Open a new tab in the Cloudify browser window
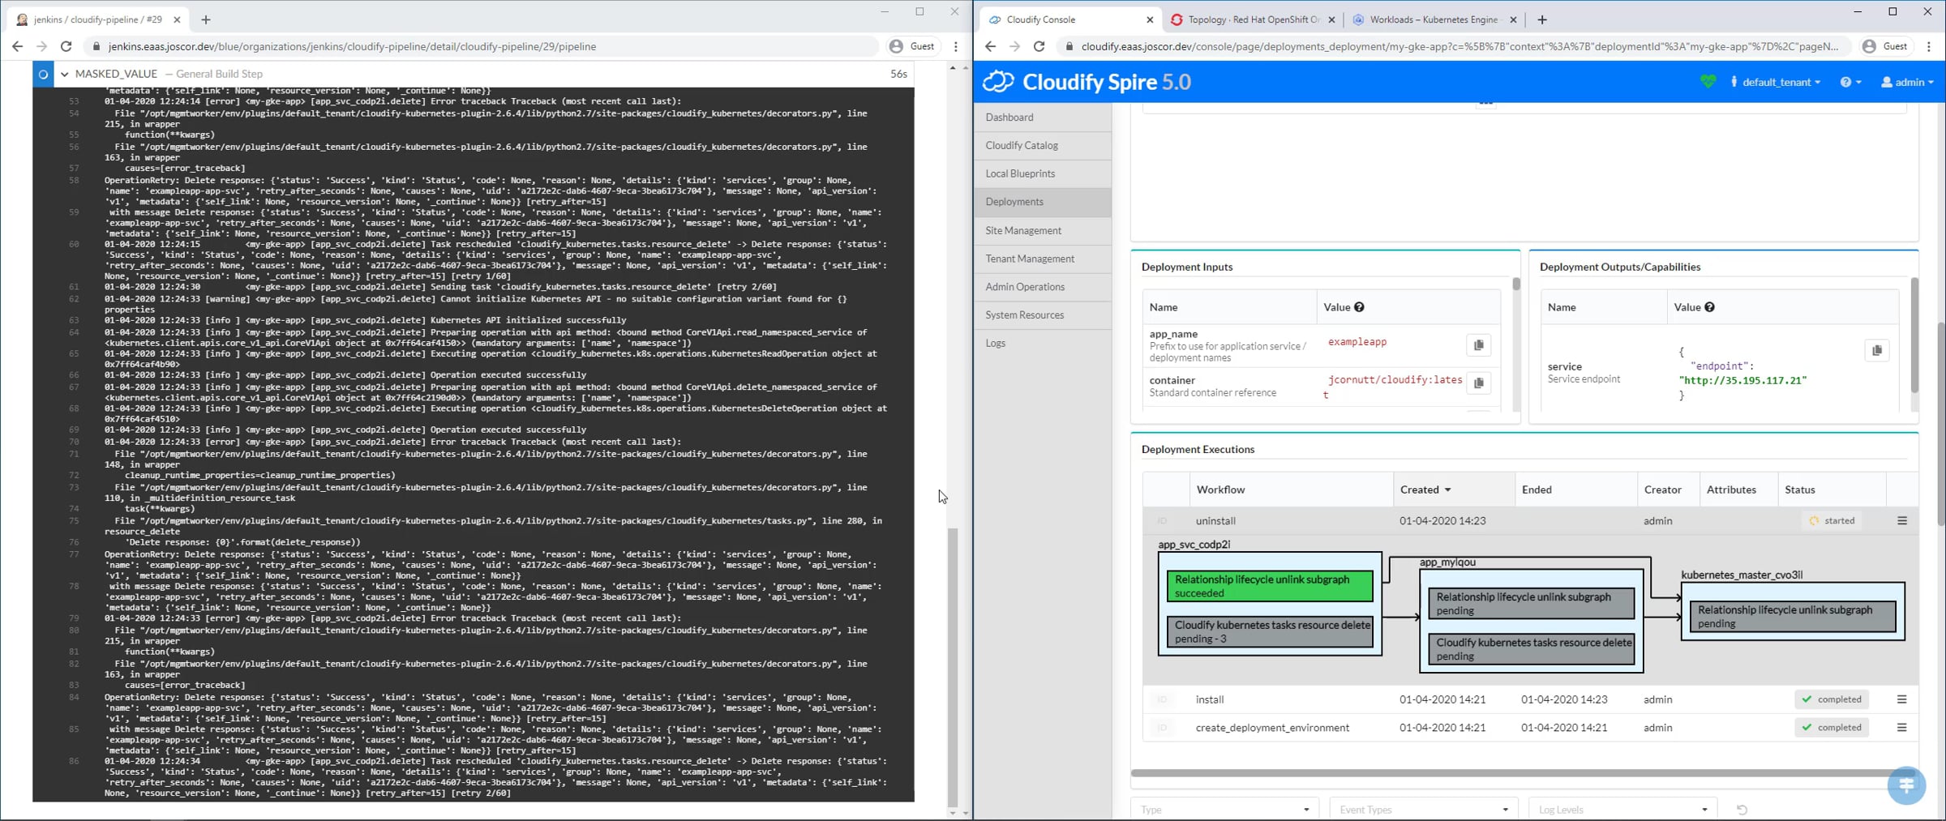Image resolution: width=1946 pixels, height=821 pixels. pos(1542,19)
